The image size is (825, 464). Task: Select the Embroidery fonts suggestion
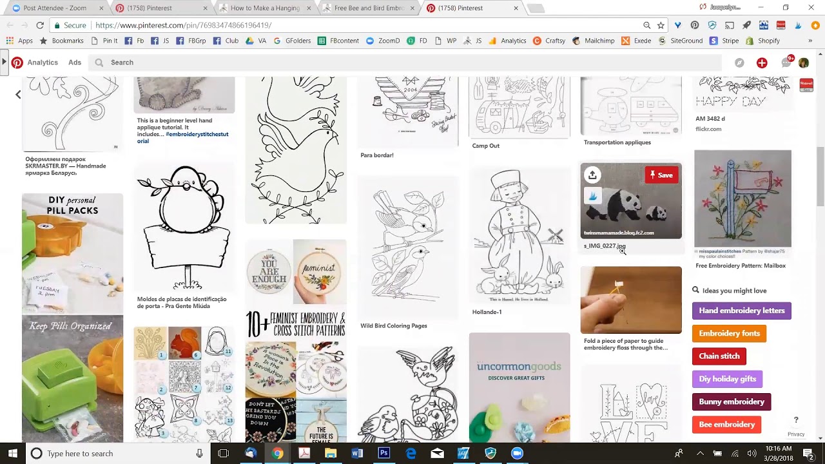729,333
